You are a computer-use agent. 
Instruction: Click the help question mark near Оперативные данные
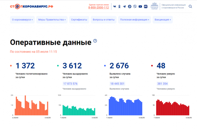95,41
